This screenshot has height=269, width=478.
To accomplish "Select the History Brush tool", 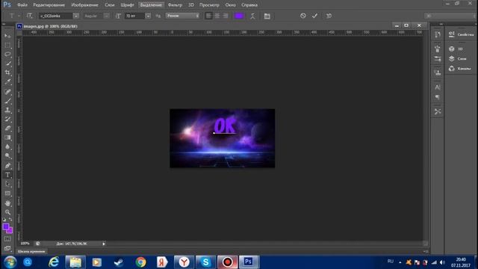I will pos(7,120).
